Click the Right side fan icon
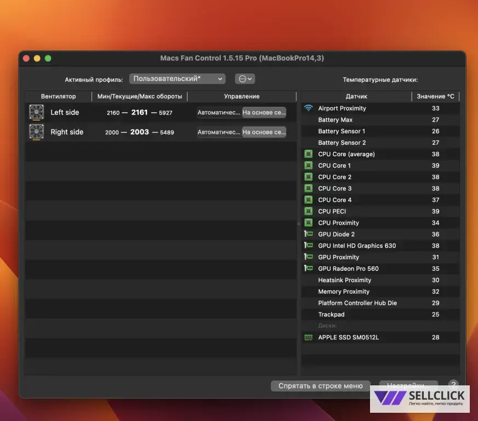The width and height of the screenshot is (478, 421). [x=36, y=132]
